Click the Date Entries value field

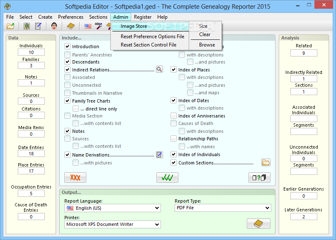[x=31, y=154]
